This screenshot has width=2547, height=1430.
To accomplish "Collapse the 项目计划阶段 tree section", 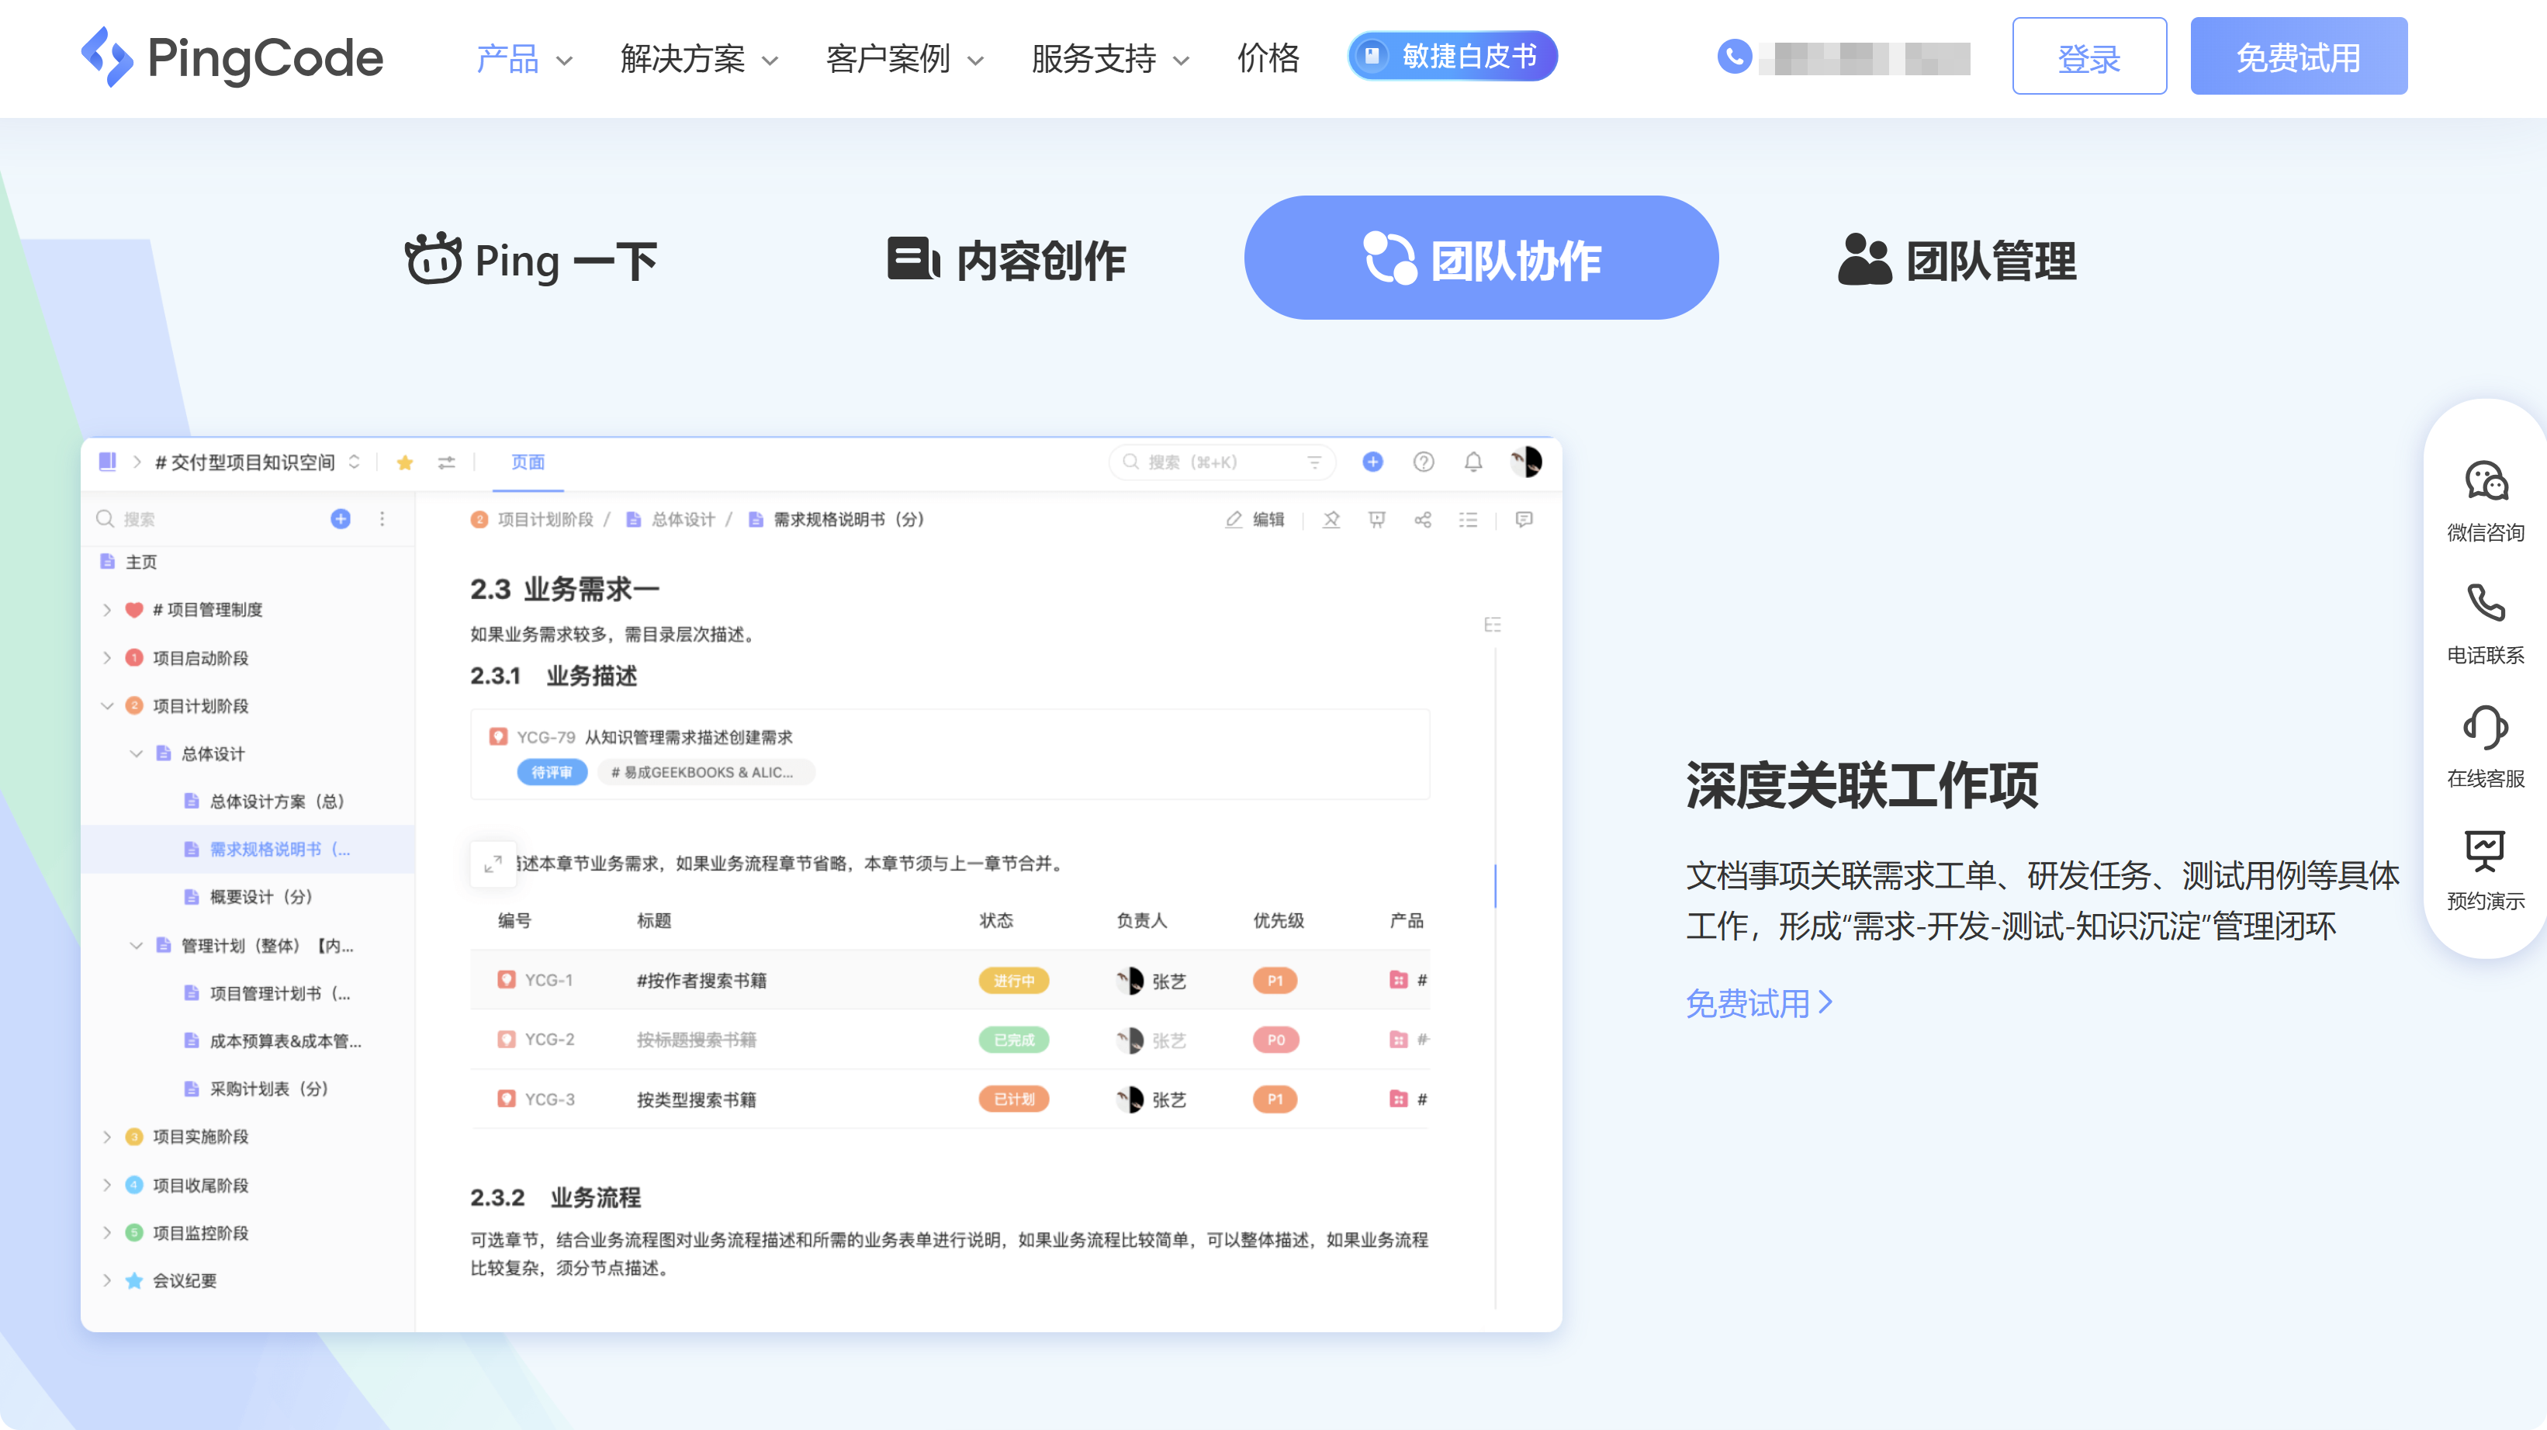I will [x=108, y=705].
